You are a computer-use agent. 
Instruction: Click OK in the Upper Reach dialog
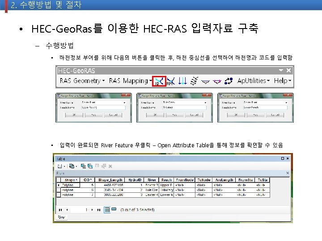pos(74,115)
